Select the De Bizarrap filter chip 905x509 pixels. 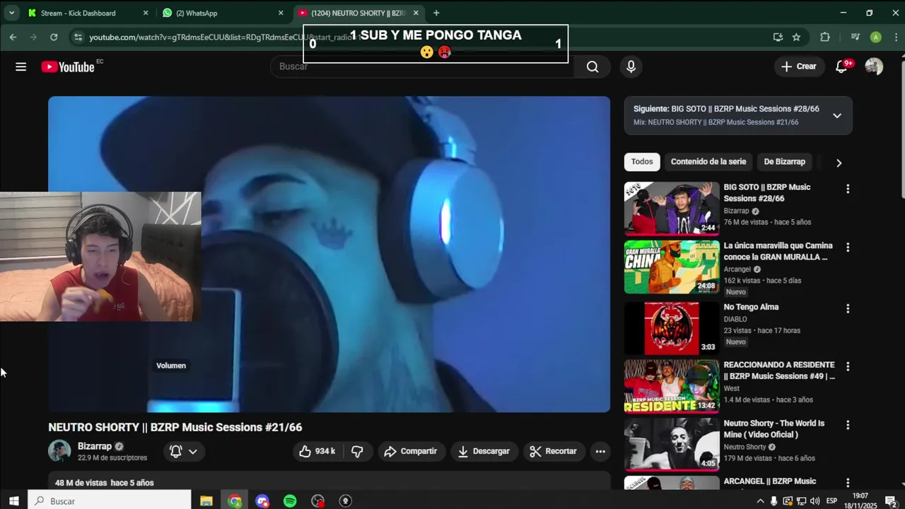[x=785, y=162]
